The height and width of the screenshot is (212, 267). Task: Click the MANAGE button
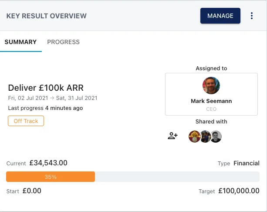[x=220, y=16]
